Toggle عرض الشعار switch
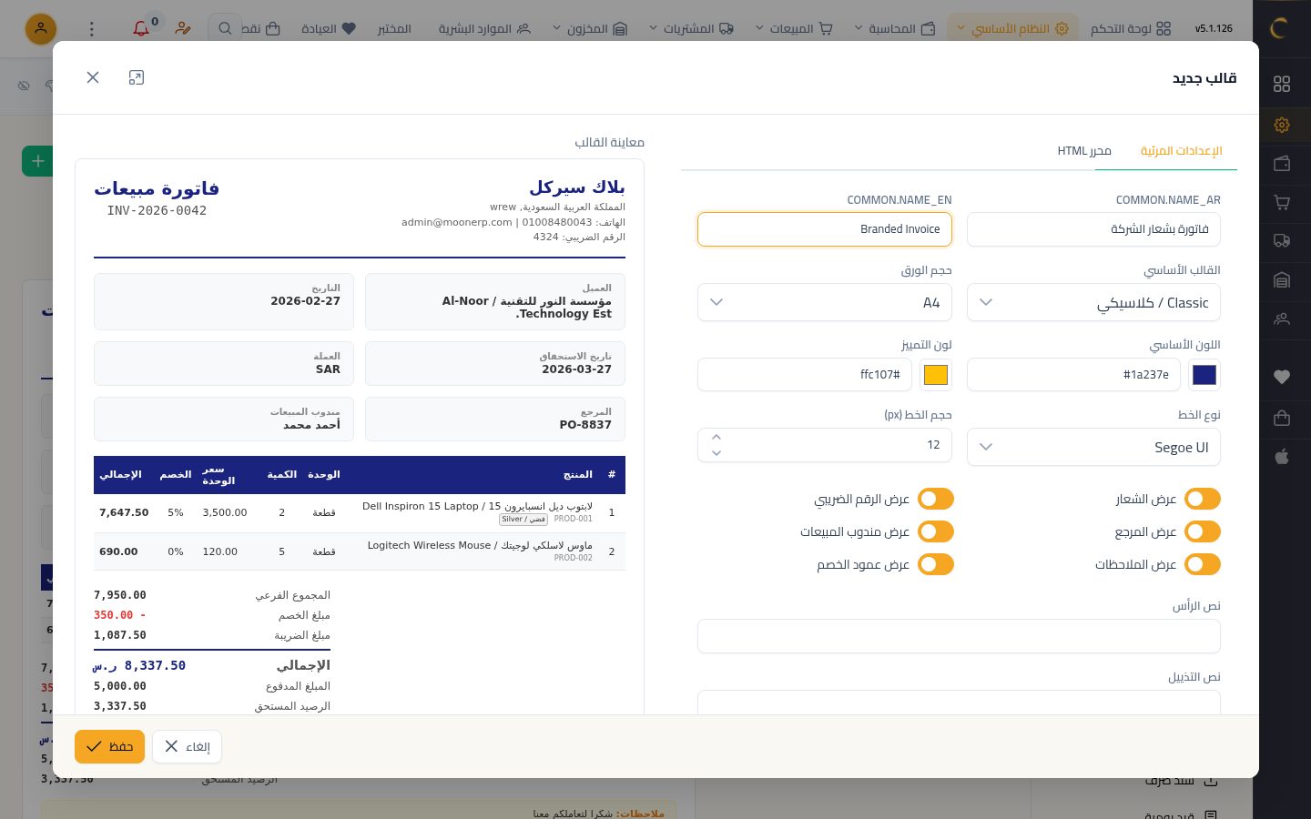Screen dimensions: 1311x819 point(1202,499)
